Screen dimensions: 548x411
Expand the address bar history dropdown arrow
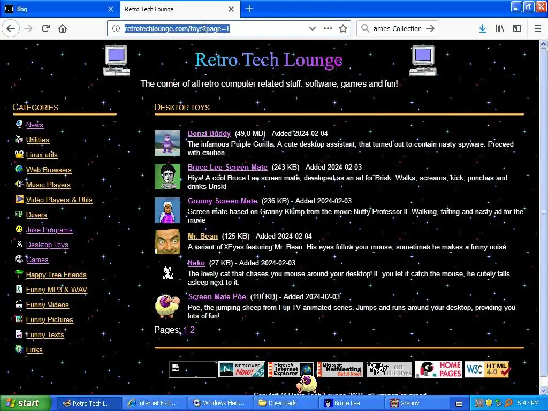click(x=313, y=29)
